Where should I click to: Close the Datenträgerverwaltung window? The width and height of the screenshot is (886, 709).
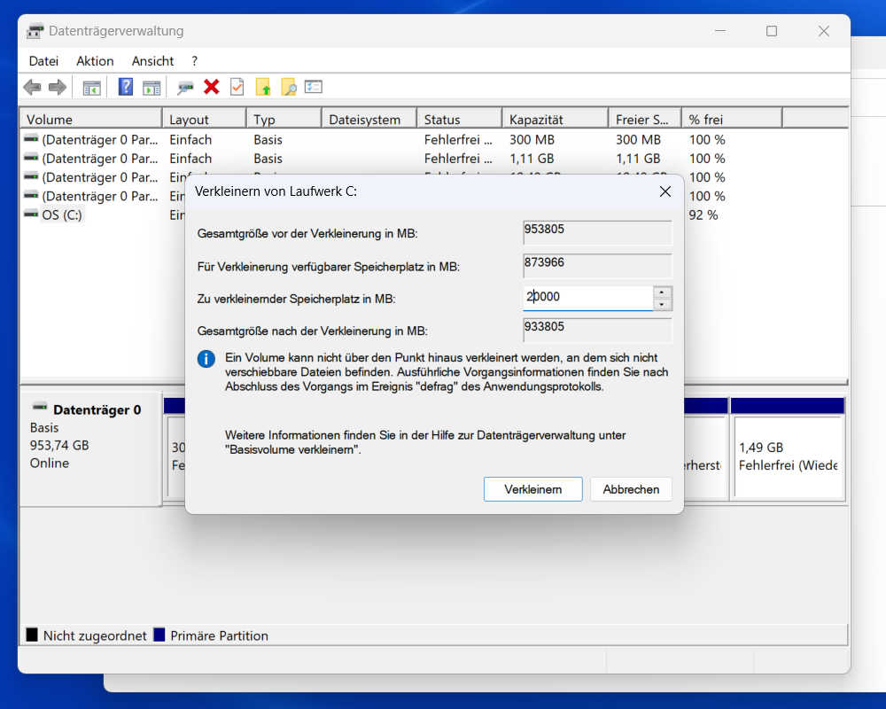tap(824, 31)
